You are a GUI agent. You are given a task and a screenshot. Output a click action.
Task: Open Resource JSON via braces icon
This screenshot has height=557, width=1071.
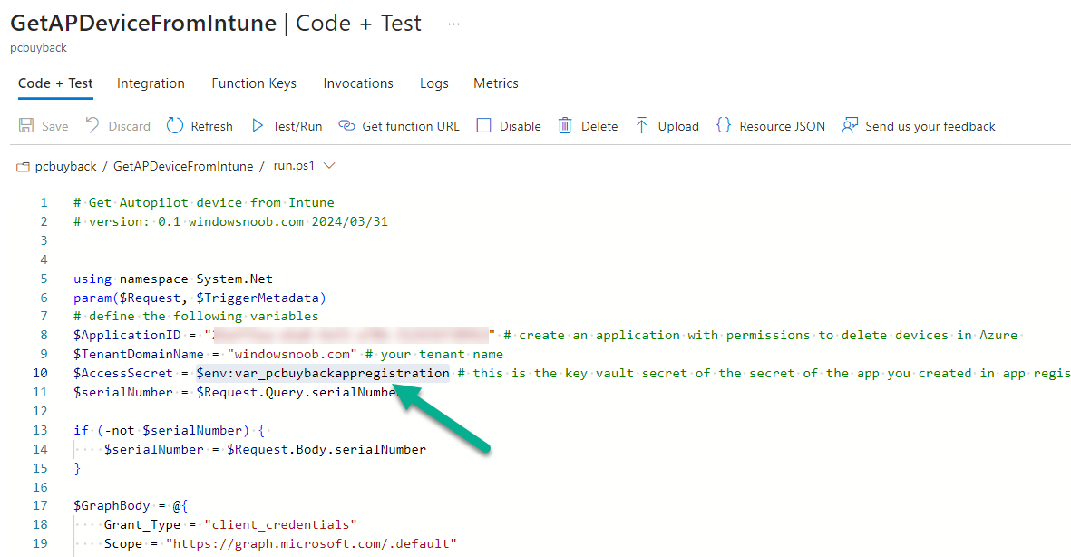[724, 126]
